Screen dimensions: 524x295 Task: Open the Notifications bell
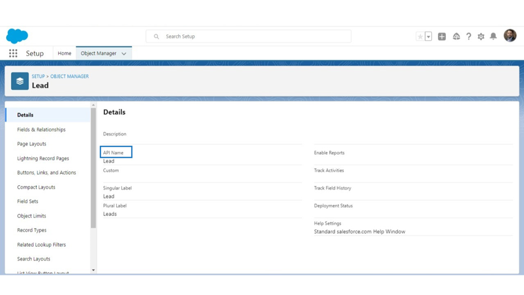pyautogui.click(x=493, y=36)
